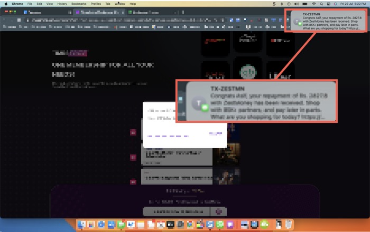Open Google Chrome from the Dock
The height and width of the screenshot is (232, 370).
tap(190, 225)
